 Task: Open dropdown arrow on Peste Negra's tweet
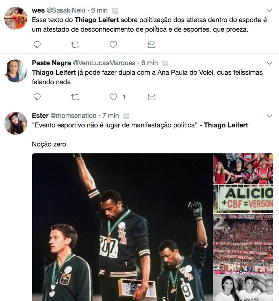pyautogui.click(x=269, y=63)
